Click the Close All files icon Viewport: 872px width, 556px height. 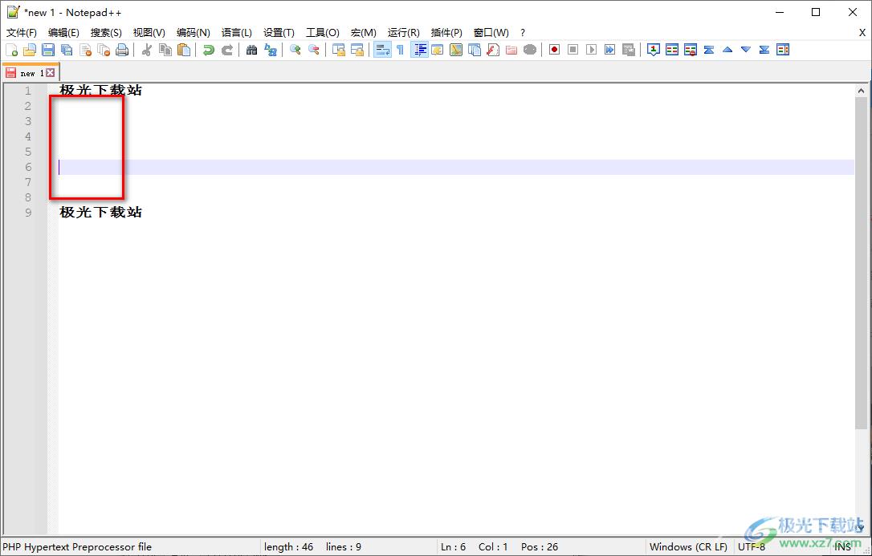pyautogui.click(x=104, y=50)
